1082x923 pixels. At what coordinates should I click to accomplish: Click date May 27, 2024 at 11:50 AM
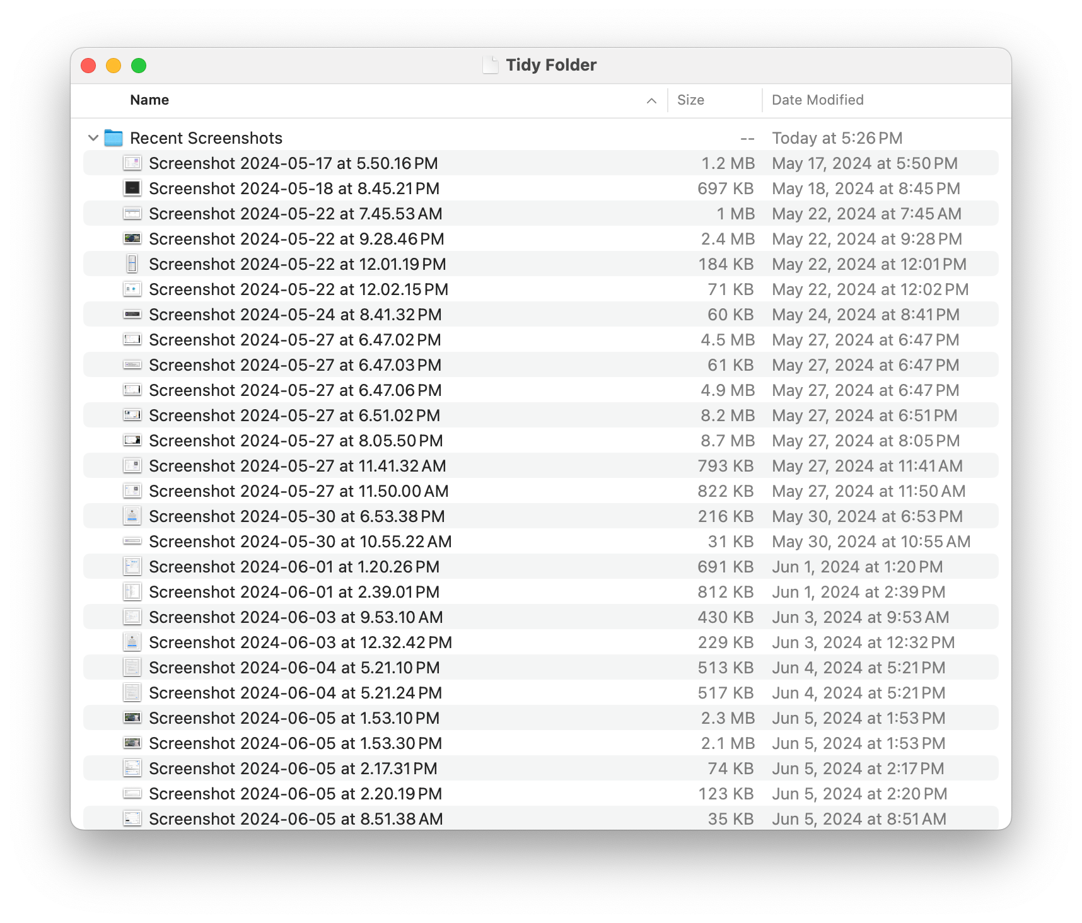pos(869,491)
